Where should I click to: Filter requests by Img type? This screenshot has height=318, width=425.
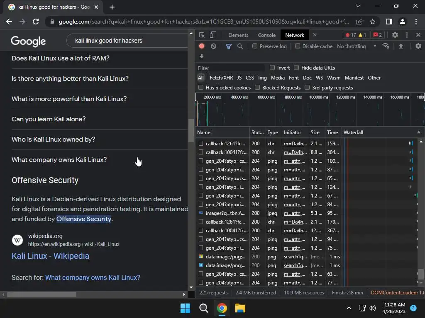pyautogui.click(x=262, y=78)
